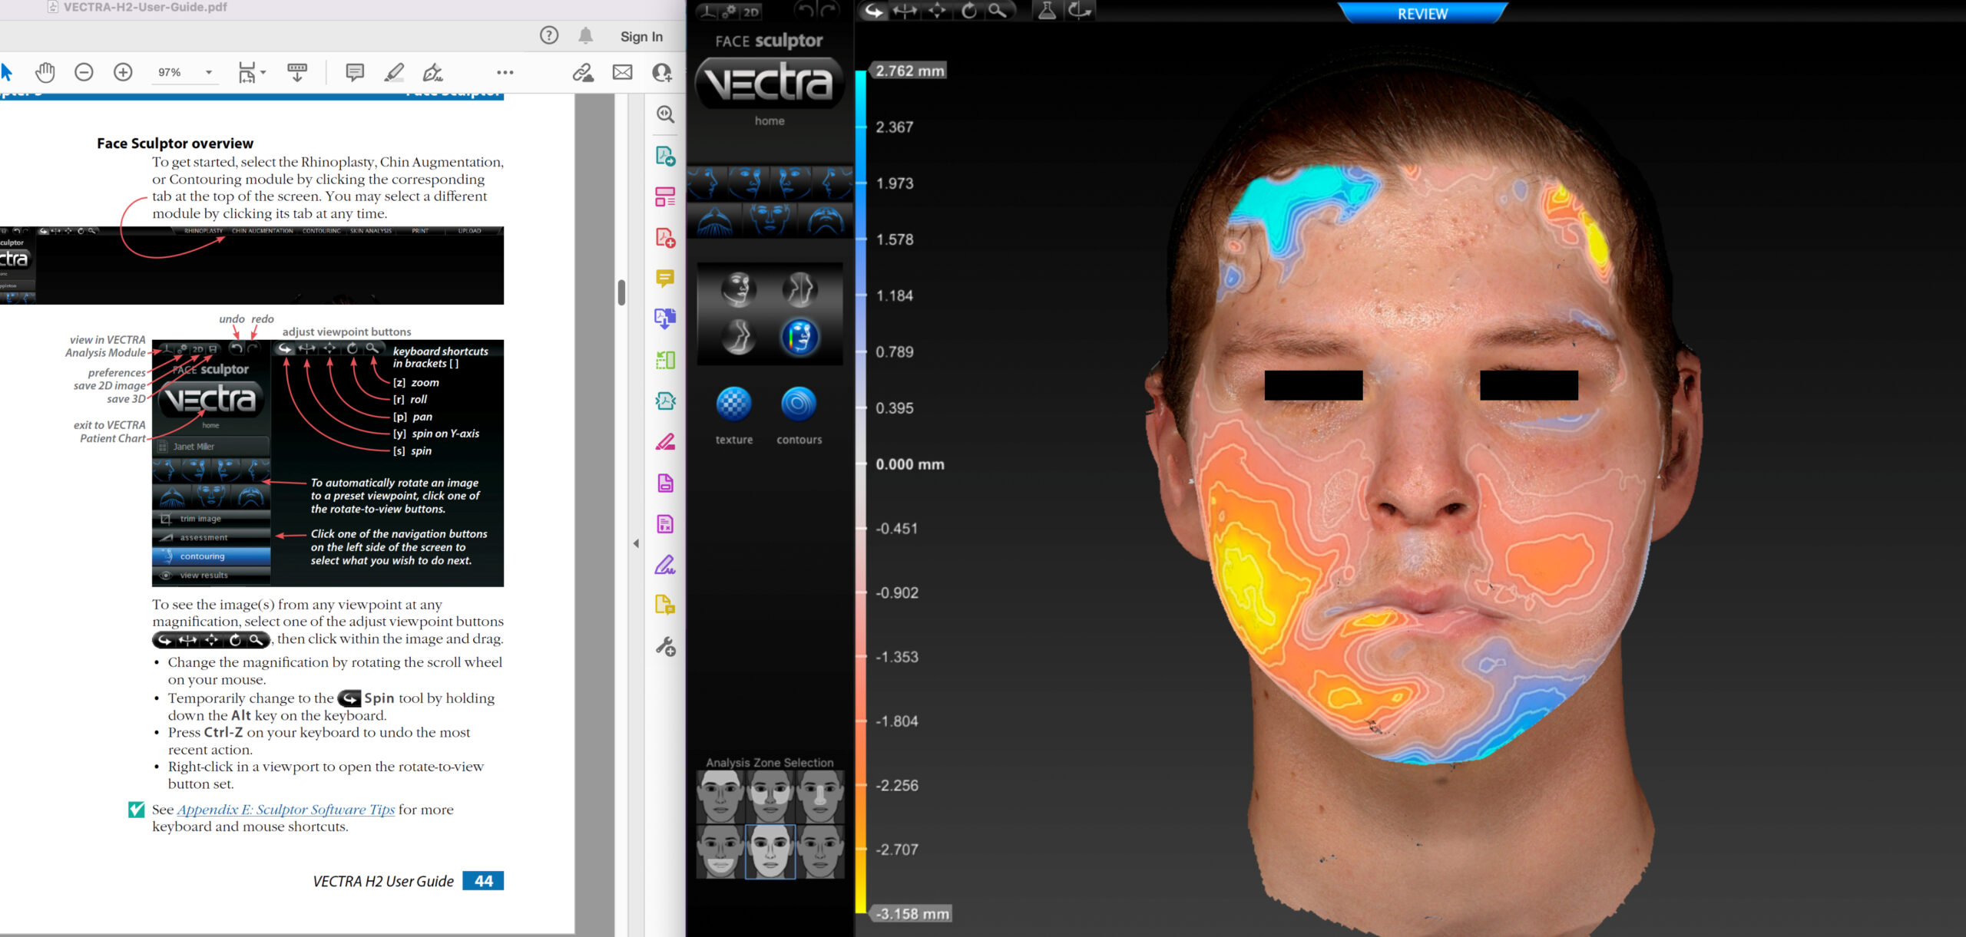Select the nose analysis zone thumbnail
1966x937 pixels.
pyautogui.click(x=820, y=797)
